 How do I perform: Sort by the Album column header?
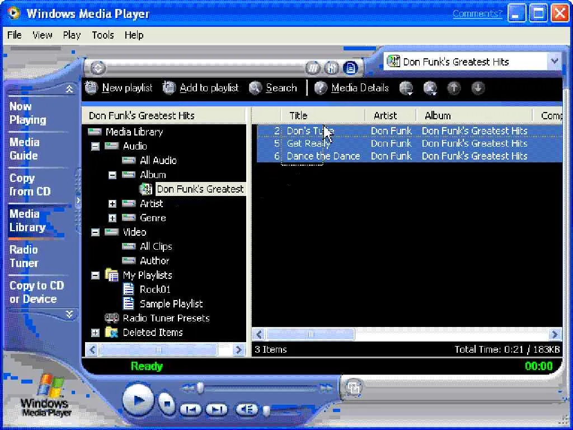(475, 115)
